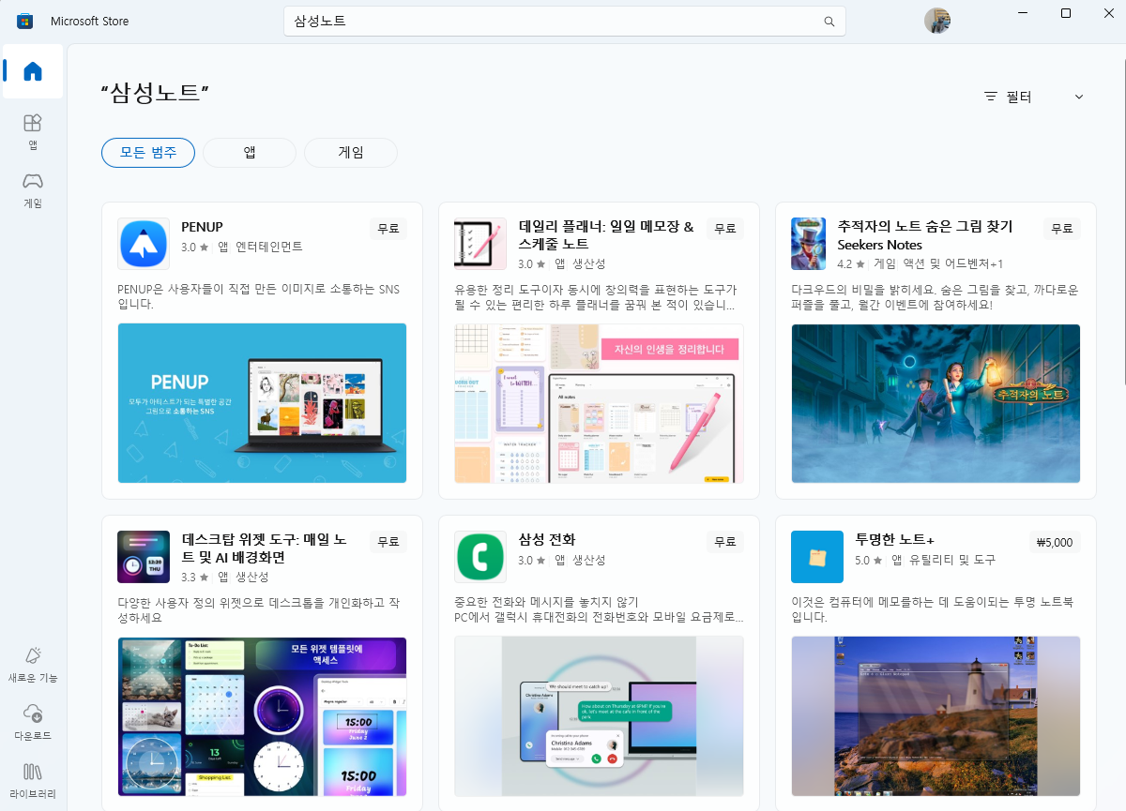The height and width of the screenshot is (811, 1126).
Task: Open 라이브러리 in sidebar
Action: click(33, 779)
